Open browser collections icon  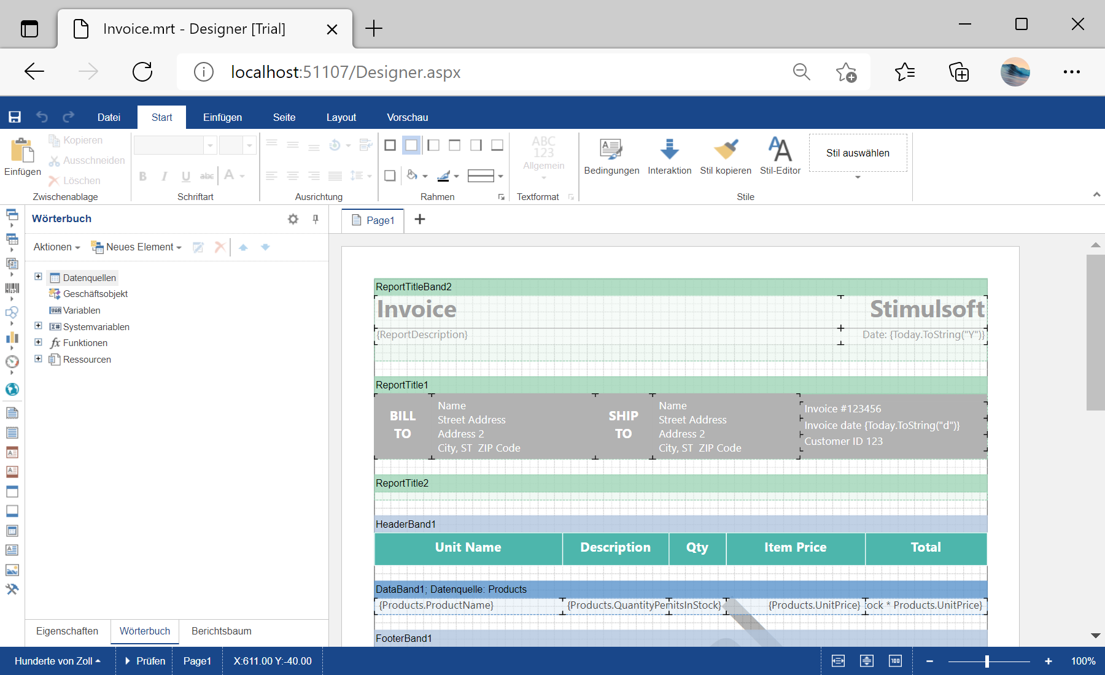pyautogui.click(x=959, y=72)
